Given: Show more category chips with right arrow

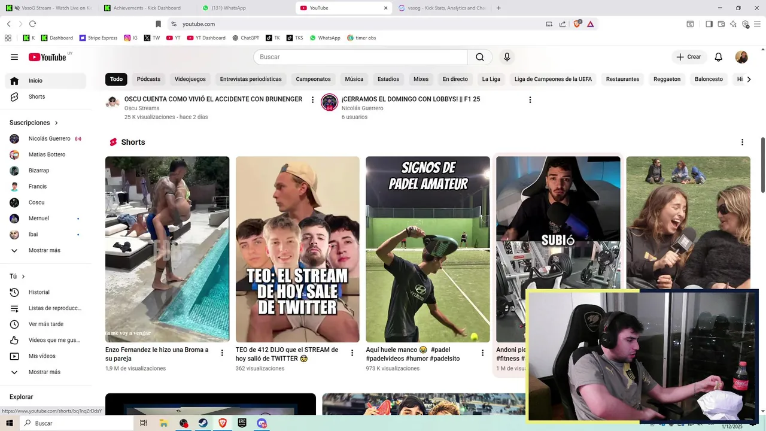Looking at the screenshot, I should (x=748, y=79).
